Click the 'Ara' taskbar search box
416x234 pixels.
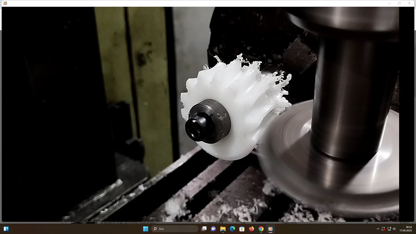click(175, 229)
